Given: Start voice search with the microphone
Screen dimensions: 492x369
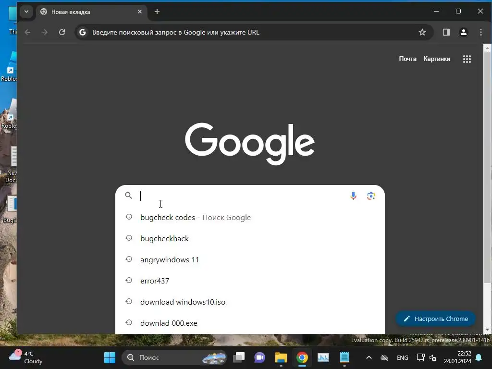Looking at the screenshot, I should (353, 196).
